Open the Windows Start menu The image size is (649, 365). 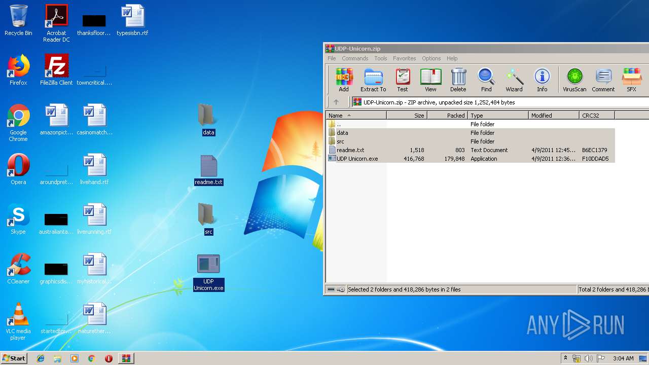[x=14, y=358]
